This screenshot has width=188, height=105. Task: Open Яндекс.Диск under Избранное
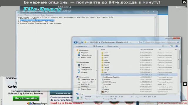click(x=84, y=57)
